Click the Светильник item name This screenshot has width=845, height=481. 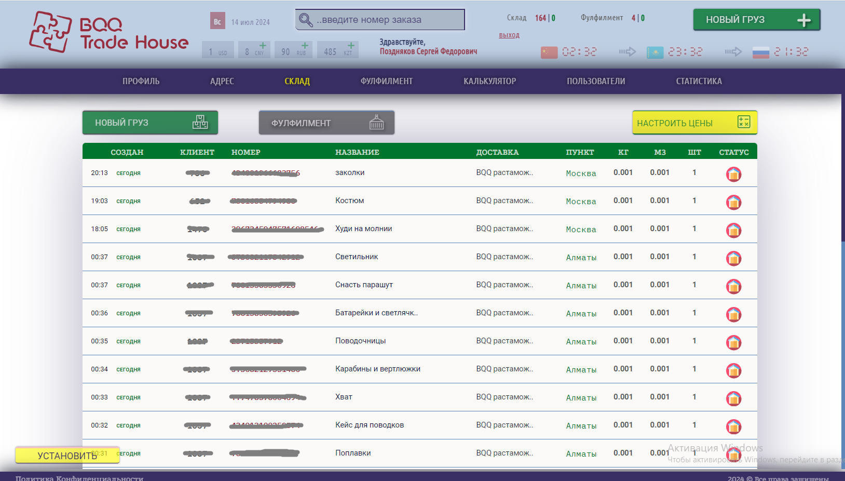click(357, 257)
